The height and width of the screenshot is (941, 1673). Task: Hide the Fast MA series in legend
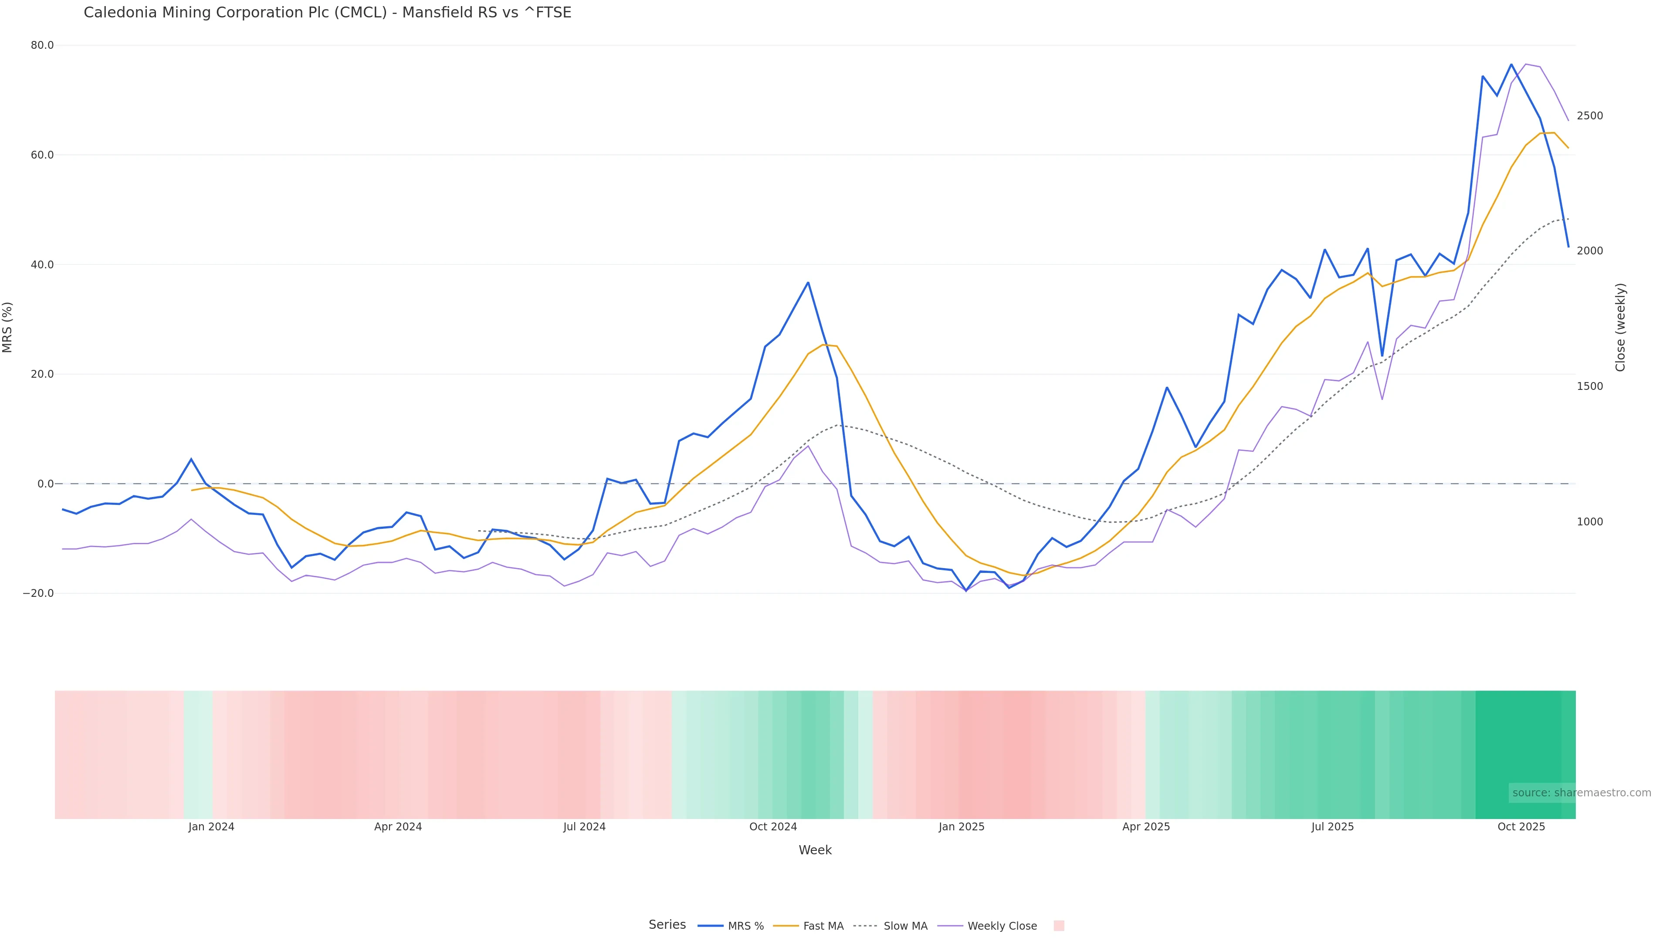pyautogui.click(x=823, y=926)
